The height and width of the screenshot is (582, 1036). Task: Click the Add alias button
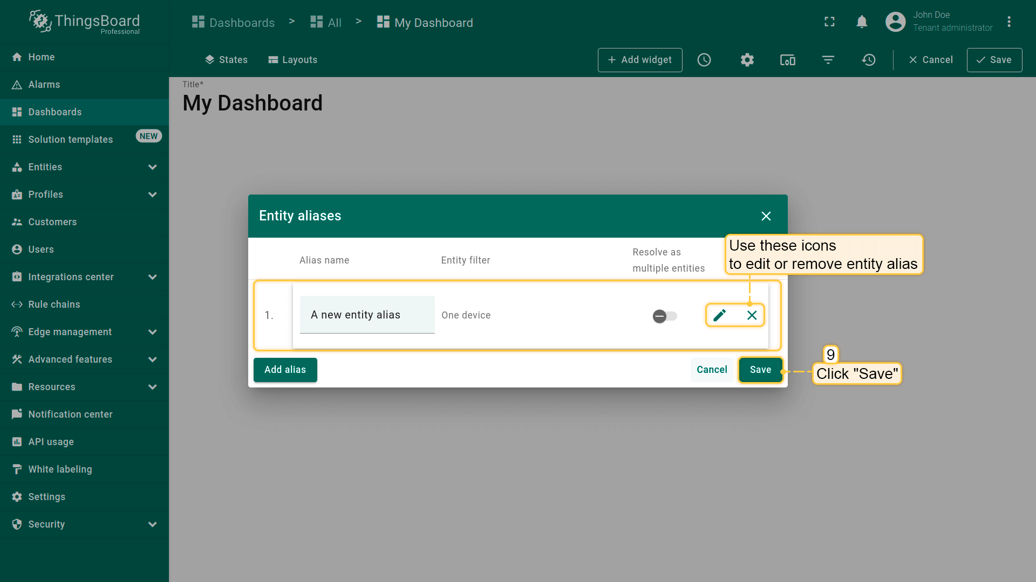click(x=285, y=370)
